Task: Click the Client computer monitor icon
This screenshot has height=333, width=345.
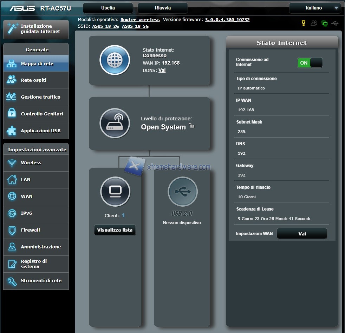Action: click(115, 191)
